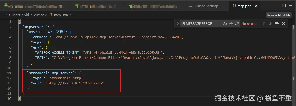Toggle Match Whole Word in find widget
This screenshot has height=106, width=296.
click(x=231, y=24)
